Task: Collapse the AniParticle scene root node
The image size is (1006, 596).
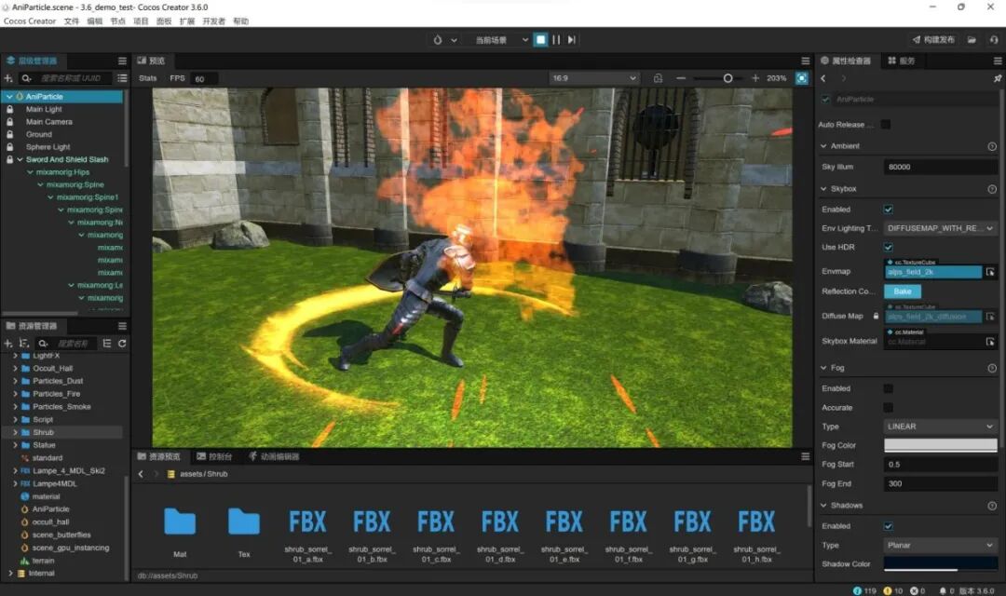Action: (x=9, y=97)
